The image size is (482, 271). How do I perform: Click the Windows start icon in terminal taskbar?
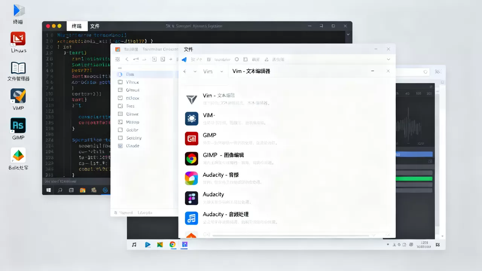49,190
